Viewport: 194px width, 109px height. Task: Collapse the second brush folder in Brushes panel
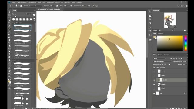13,61
